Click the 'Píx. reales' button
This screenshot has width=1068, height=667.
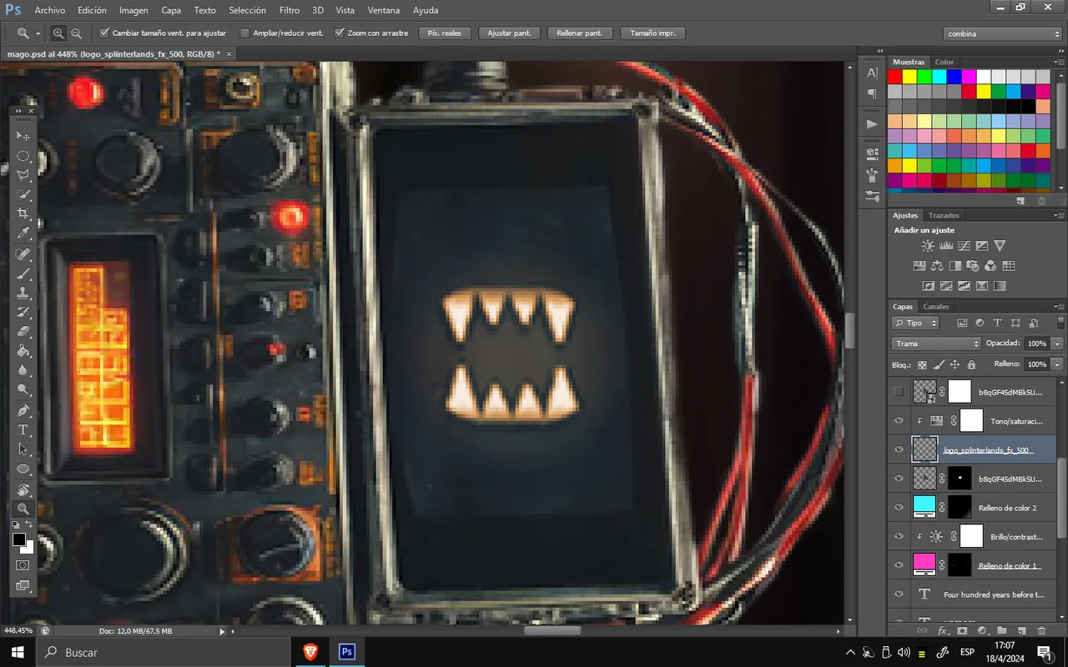445,33
